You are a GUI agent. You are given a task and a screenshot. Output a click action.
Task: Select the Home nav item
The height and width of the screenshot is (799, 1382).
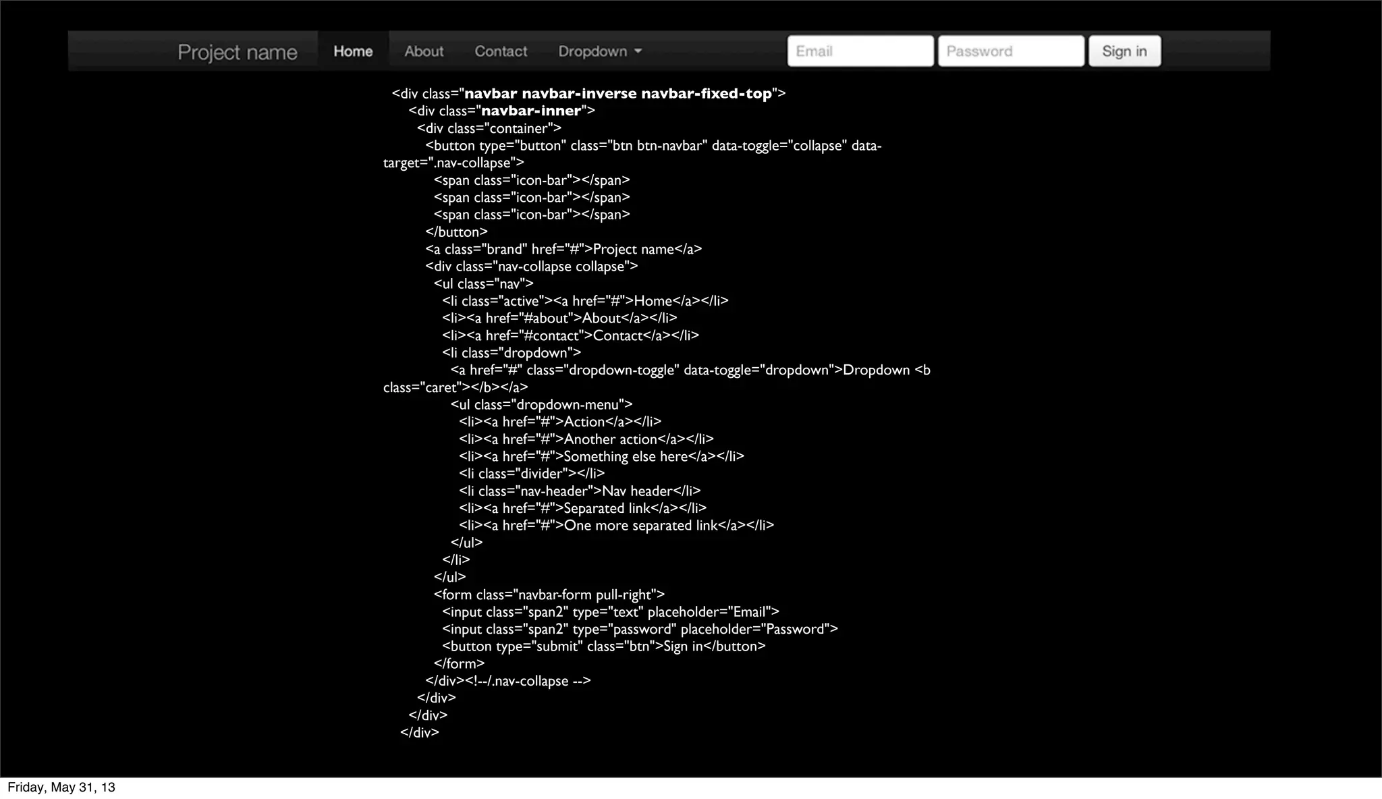pos(353,51)
